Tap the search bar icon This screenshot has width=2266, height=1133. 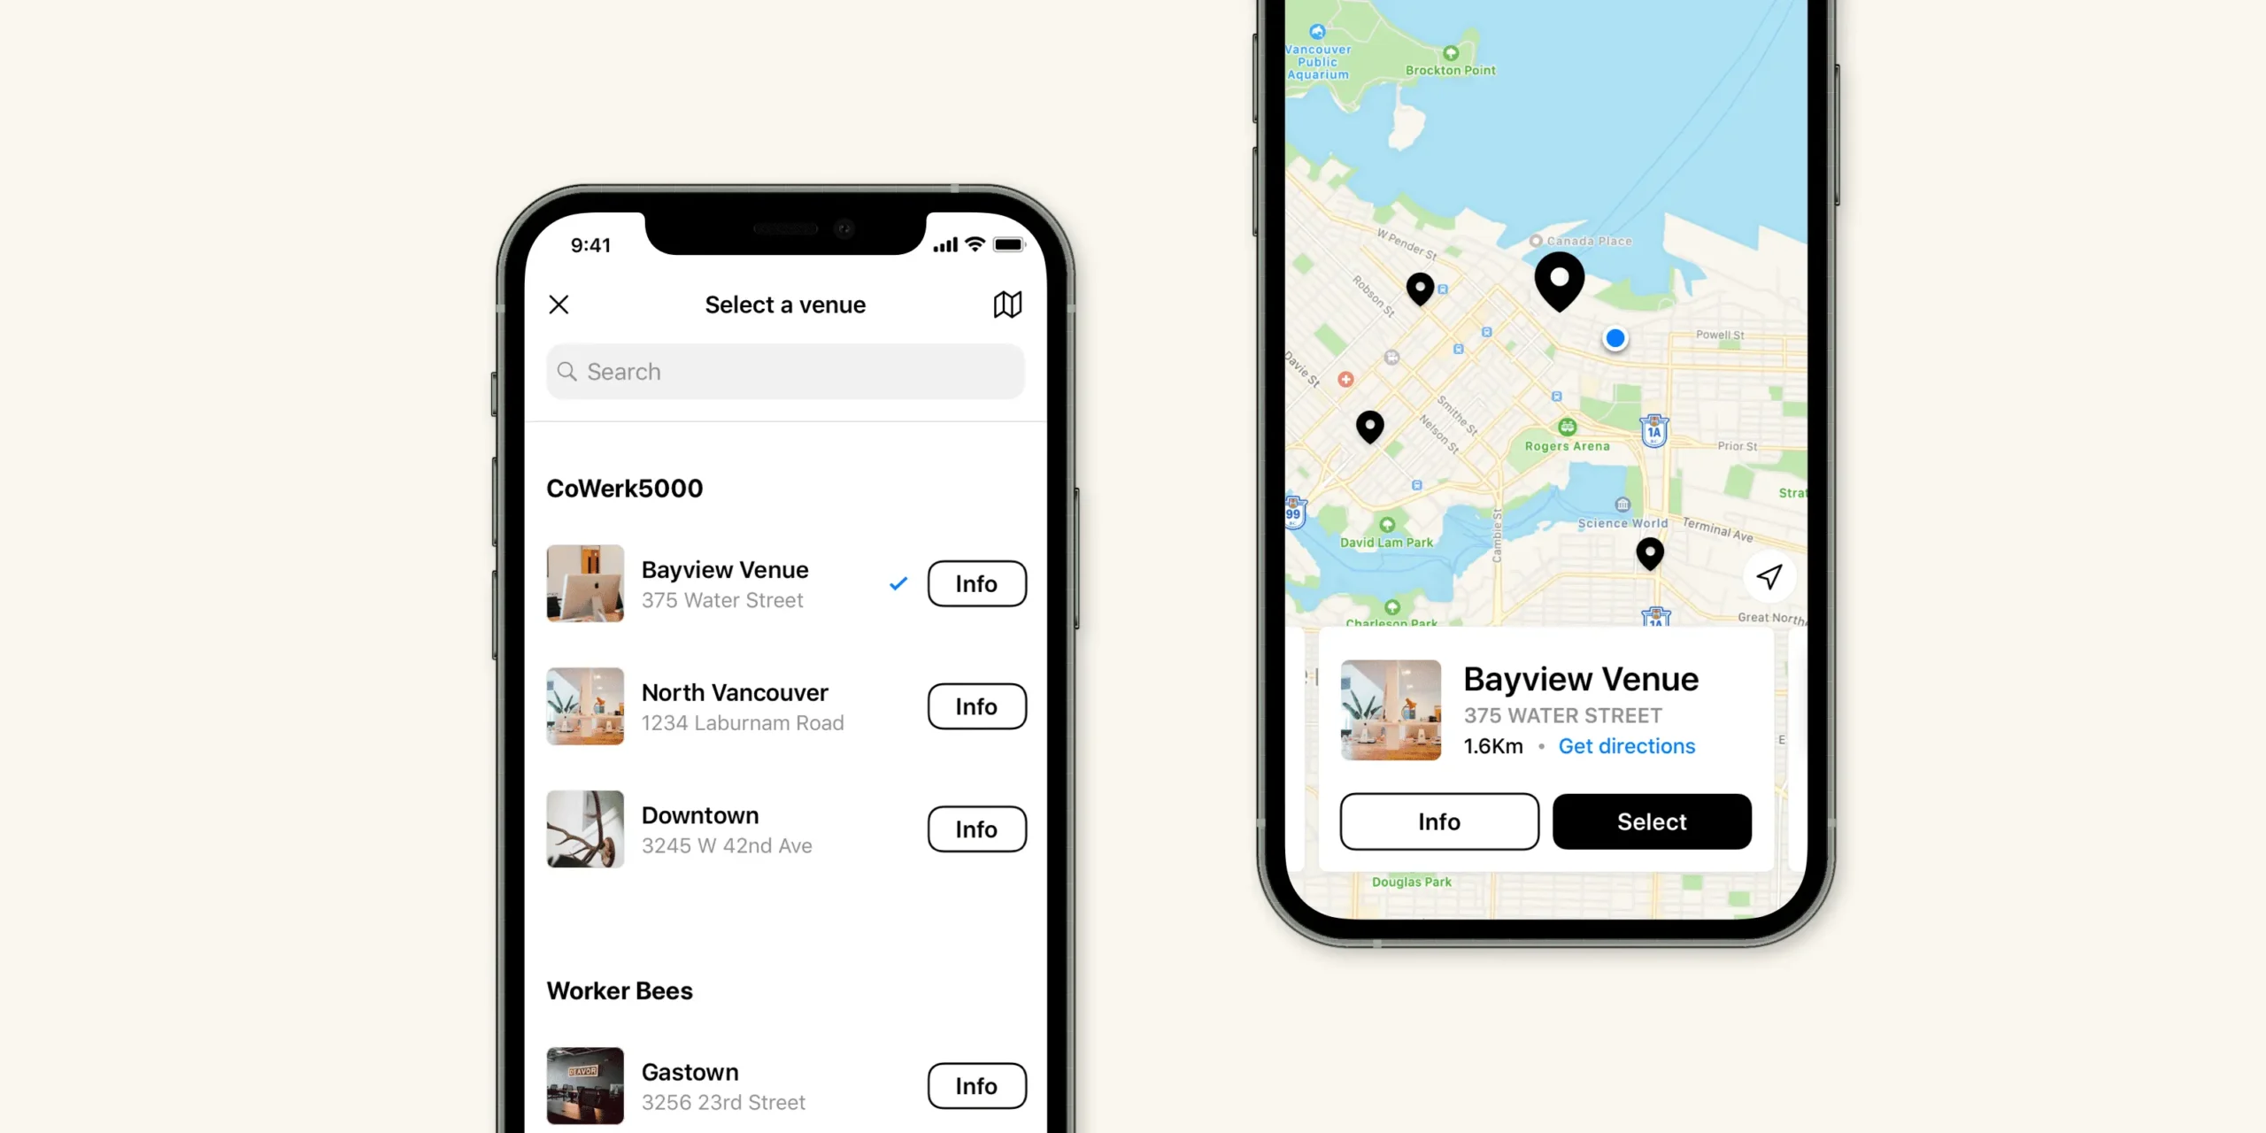tap(566, 372)
